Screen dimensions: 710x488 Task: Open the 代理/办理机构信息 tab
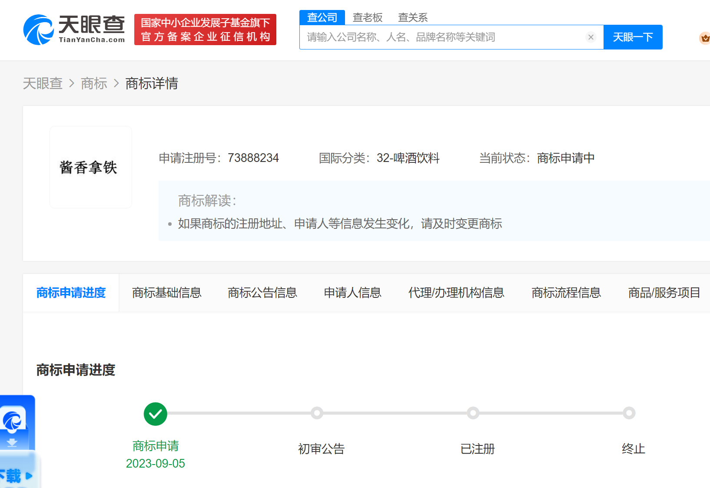[x=456, y=293]
